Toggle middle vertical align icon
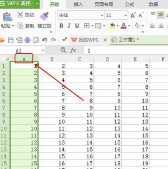Screen dimensions: 168x169 tap(161, 15)
